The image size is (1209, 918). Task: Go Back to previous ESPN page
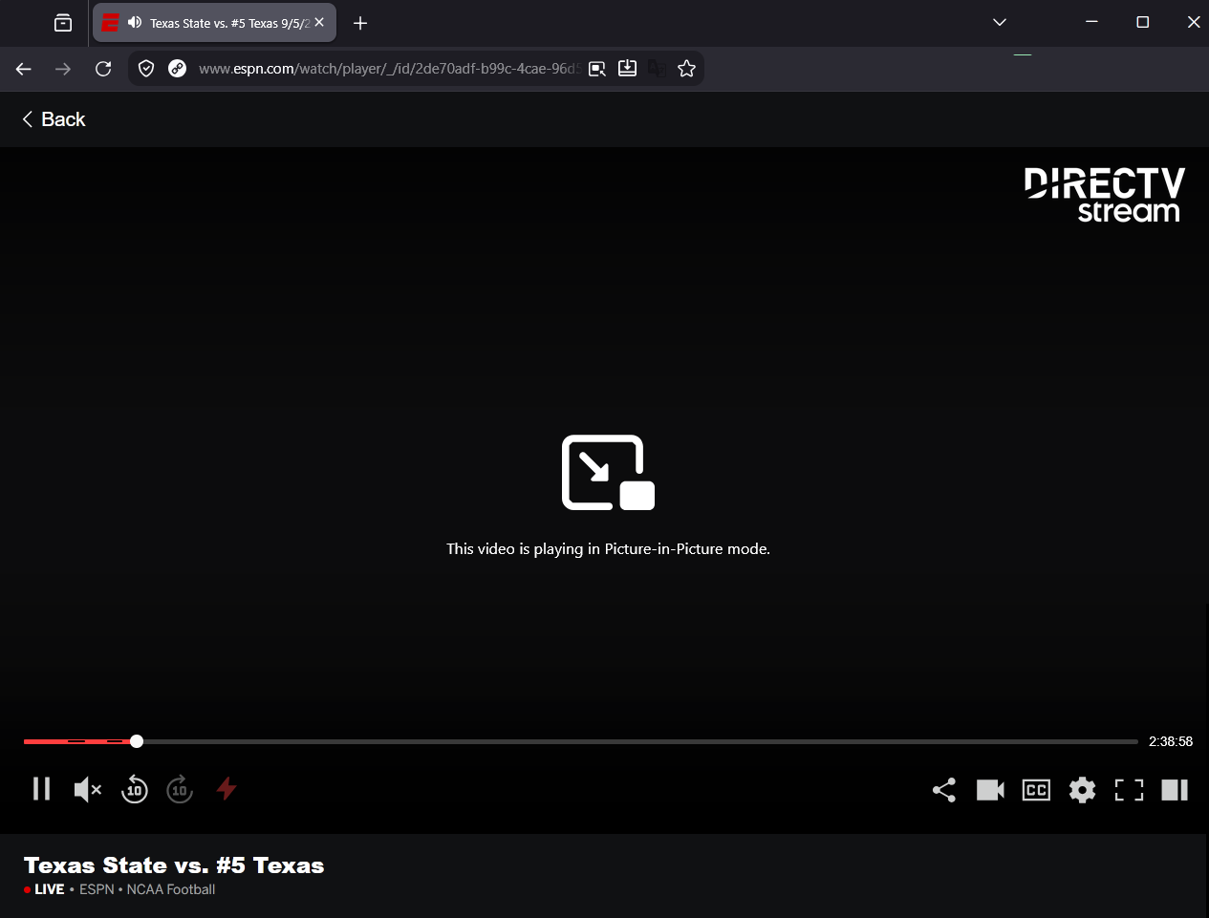[54, 119]
